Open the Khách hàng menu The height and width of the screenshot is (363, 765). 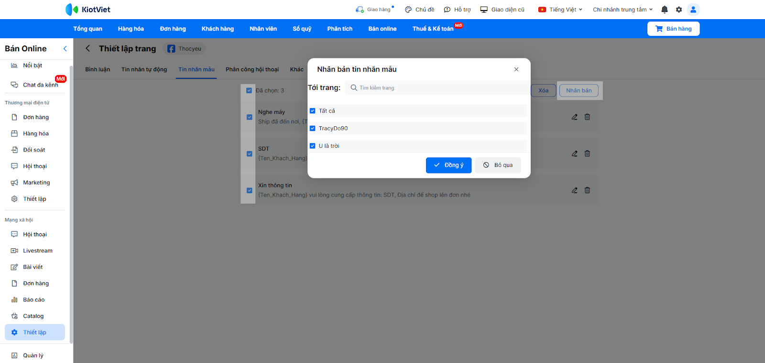pos(218,29)
